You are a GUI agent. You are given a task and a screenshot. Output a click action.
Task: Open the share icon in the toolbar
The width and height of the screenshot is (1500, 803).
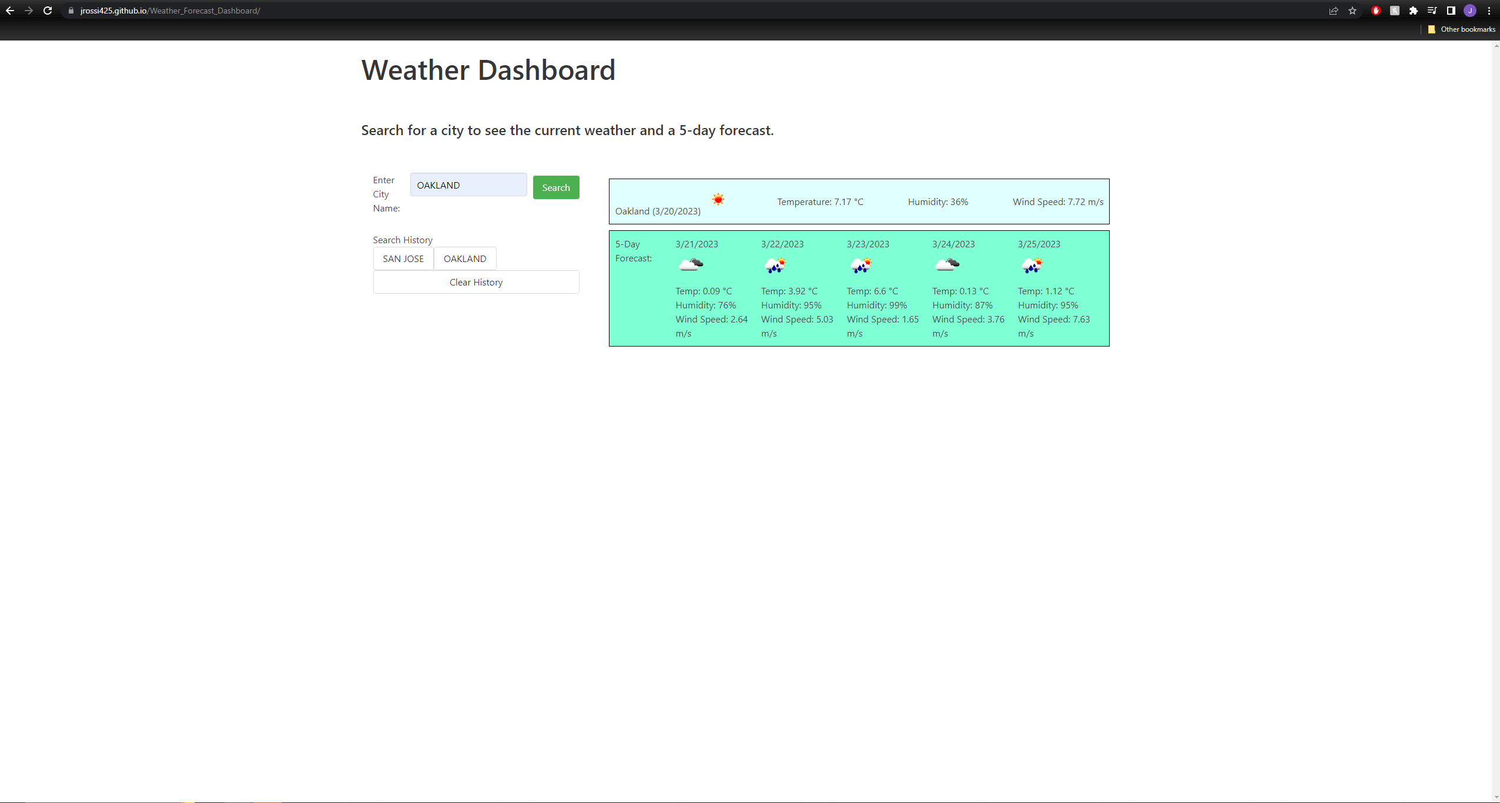(x=1333, y=11)
